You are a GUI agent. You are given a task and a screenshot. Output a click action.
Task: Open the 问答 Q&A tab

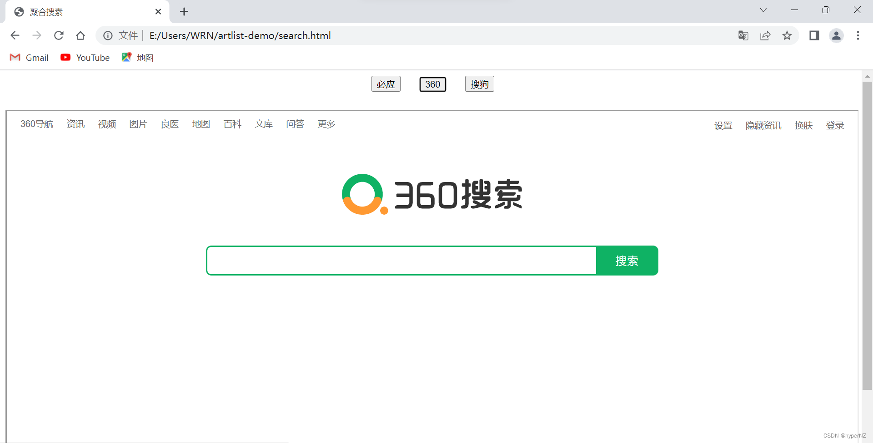click(x=295, y=124)
